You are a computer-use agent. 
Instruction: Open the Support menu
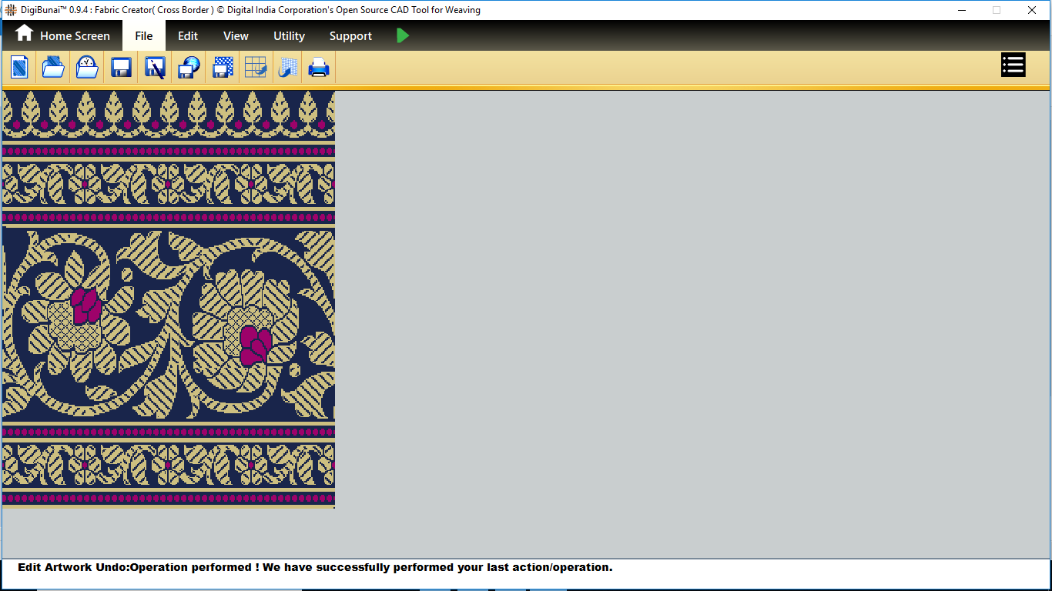click(x=350, y=36)
